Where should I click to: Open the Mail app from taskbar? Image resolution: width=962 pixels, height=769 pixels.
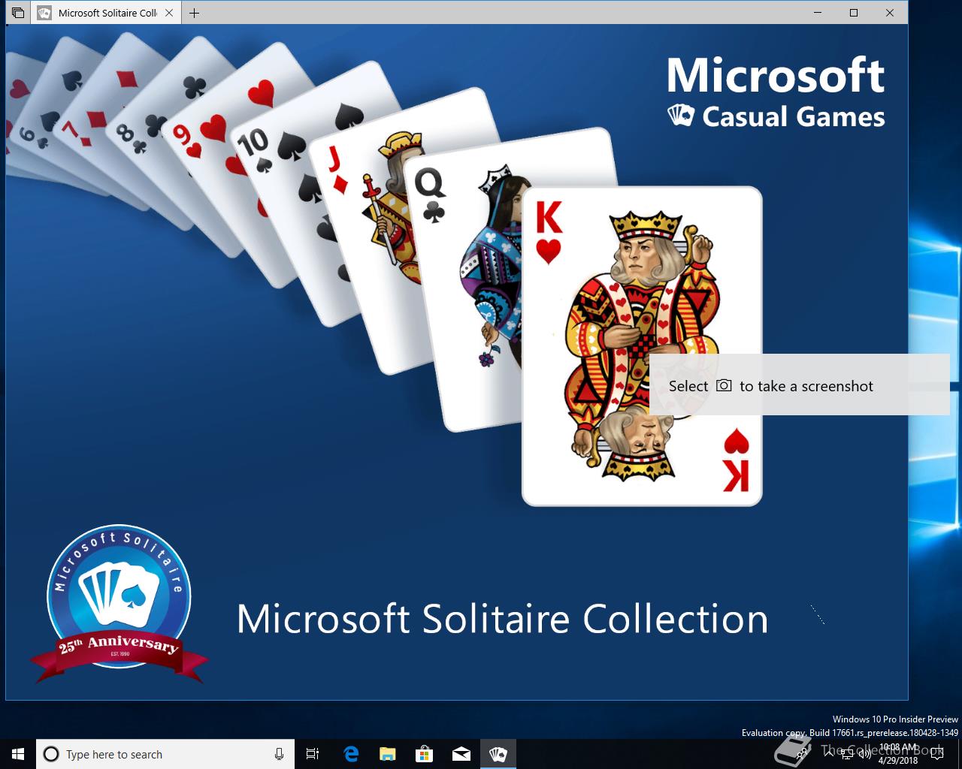461,754
